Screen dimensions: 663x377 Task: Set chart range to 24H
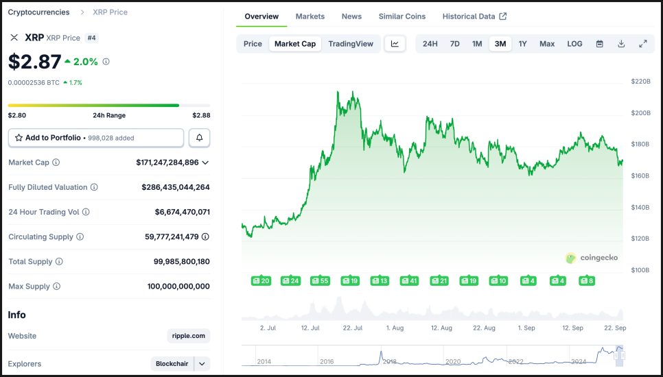pos(430,43)
